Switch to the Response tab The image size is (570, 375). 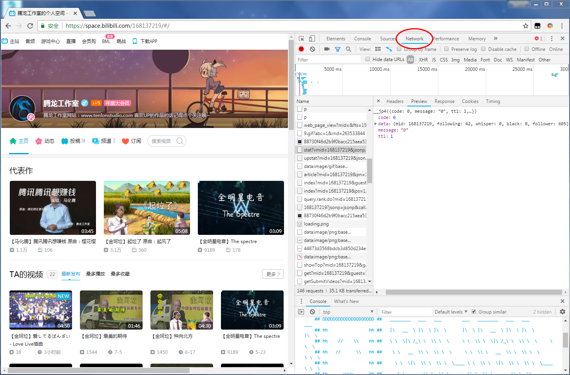[444, 101]
